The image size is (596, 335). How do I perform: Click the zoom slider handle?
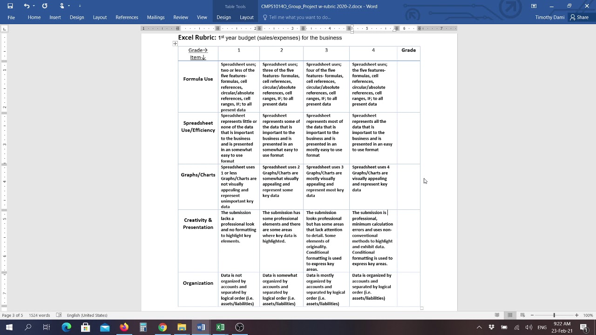click(x=554, y=315)
